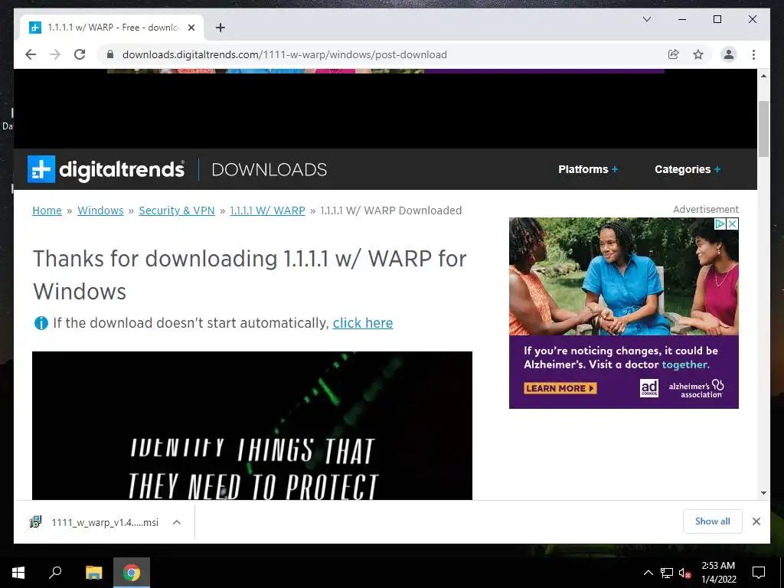Open Security & VPN breadcrumb
Screen dimensions: 784x588
pyautogui.click(x=177, y=211)
